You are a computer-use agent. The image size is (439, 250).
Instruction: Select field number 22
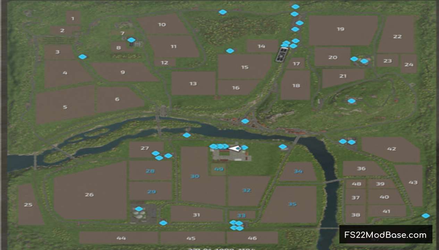click(397, 36)
